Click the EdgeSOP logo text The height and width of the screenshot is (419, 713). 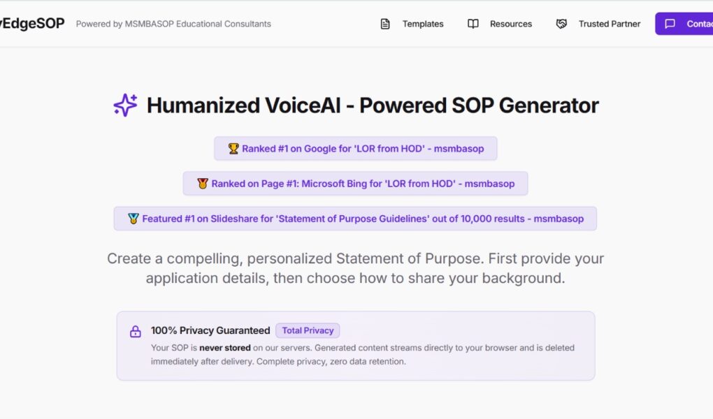(32, 23)
